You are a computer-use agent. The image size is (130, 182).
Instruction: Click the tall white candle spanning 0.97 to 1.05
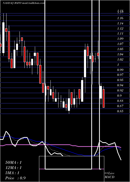click(85, 63)
